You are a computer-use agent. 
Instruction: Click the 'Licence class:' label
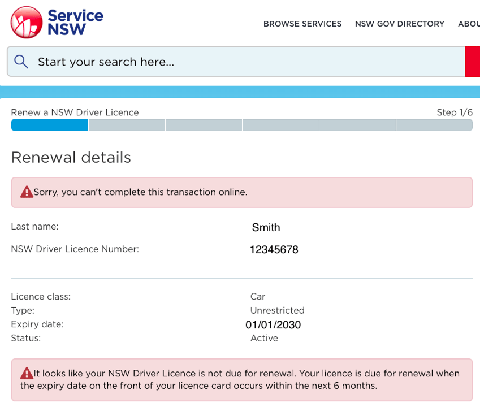pyautogui.click(x=41, y=297)
